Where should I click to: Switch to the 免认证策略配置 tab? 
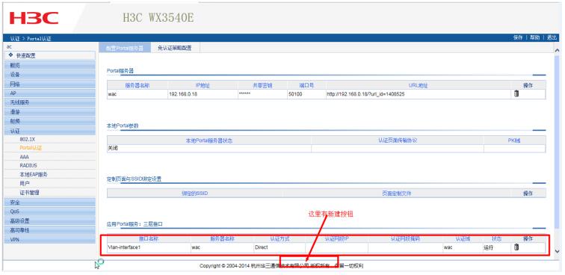click(174, 48)
